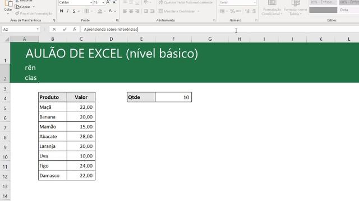Increase decimal places
Viewport: 359px width, 201px height.
(247, 11)
